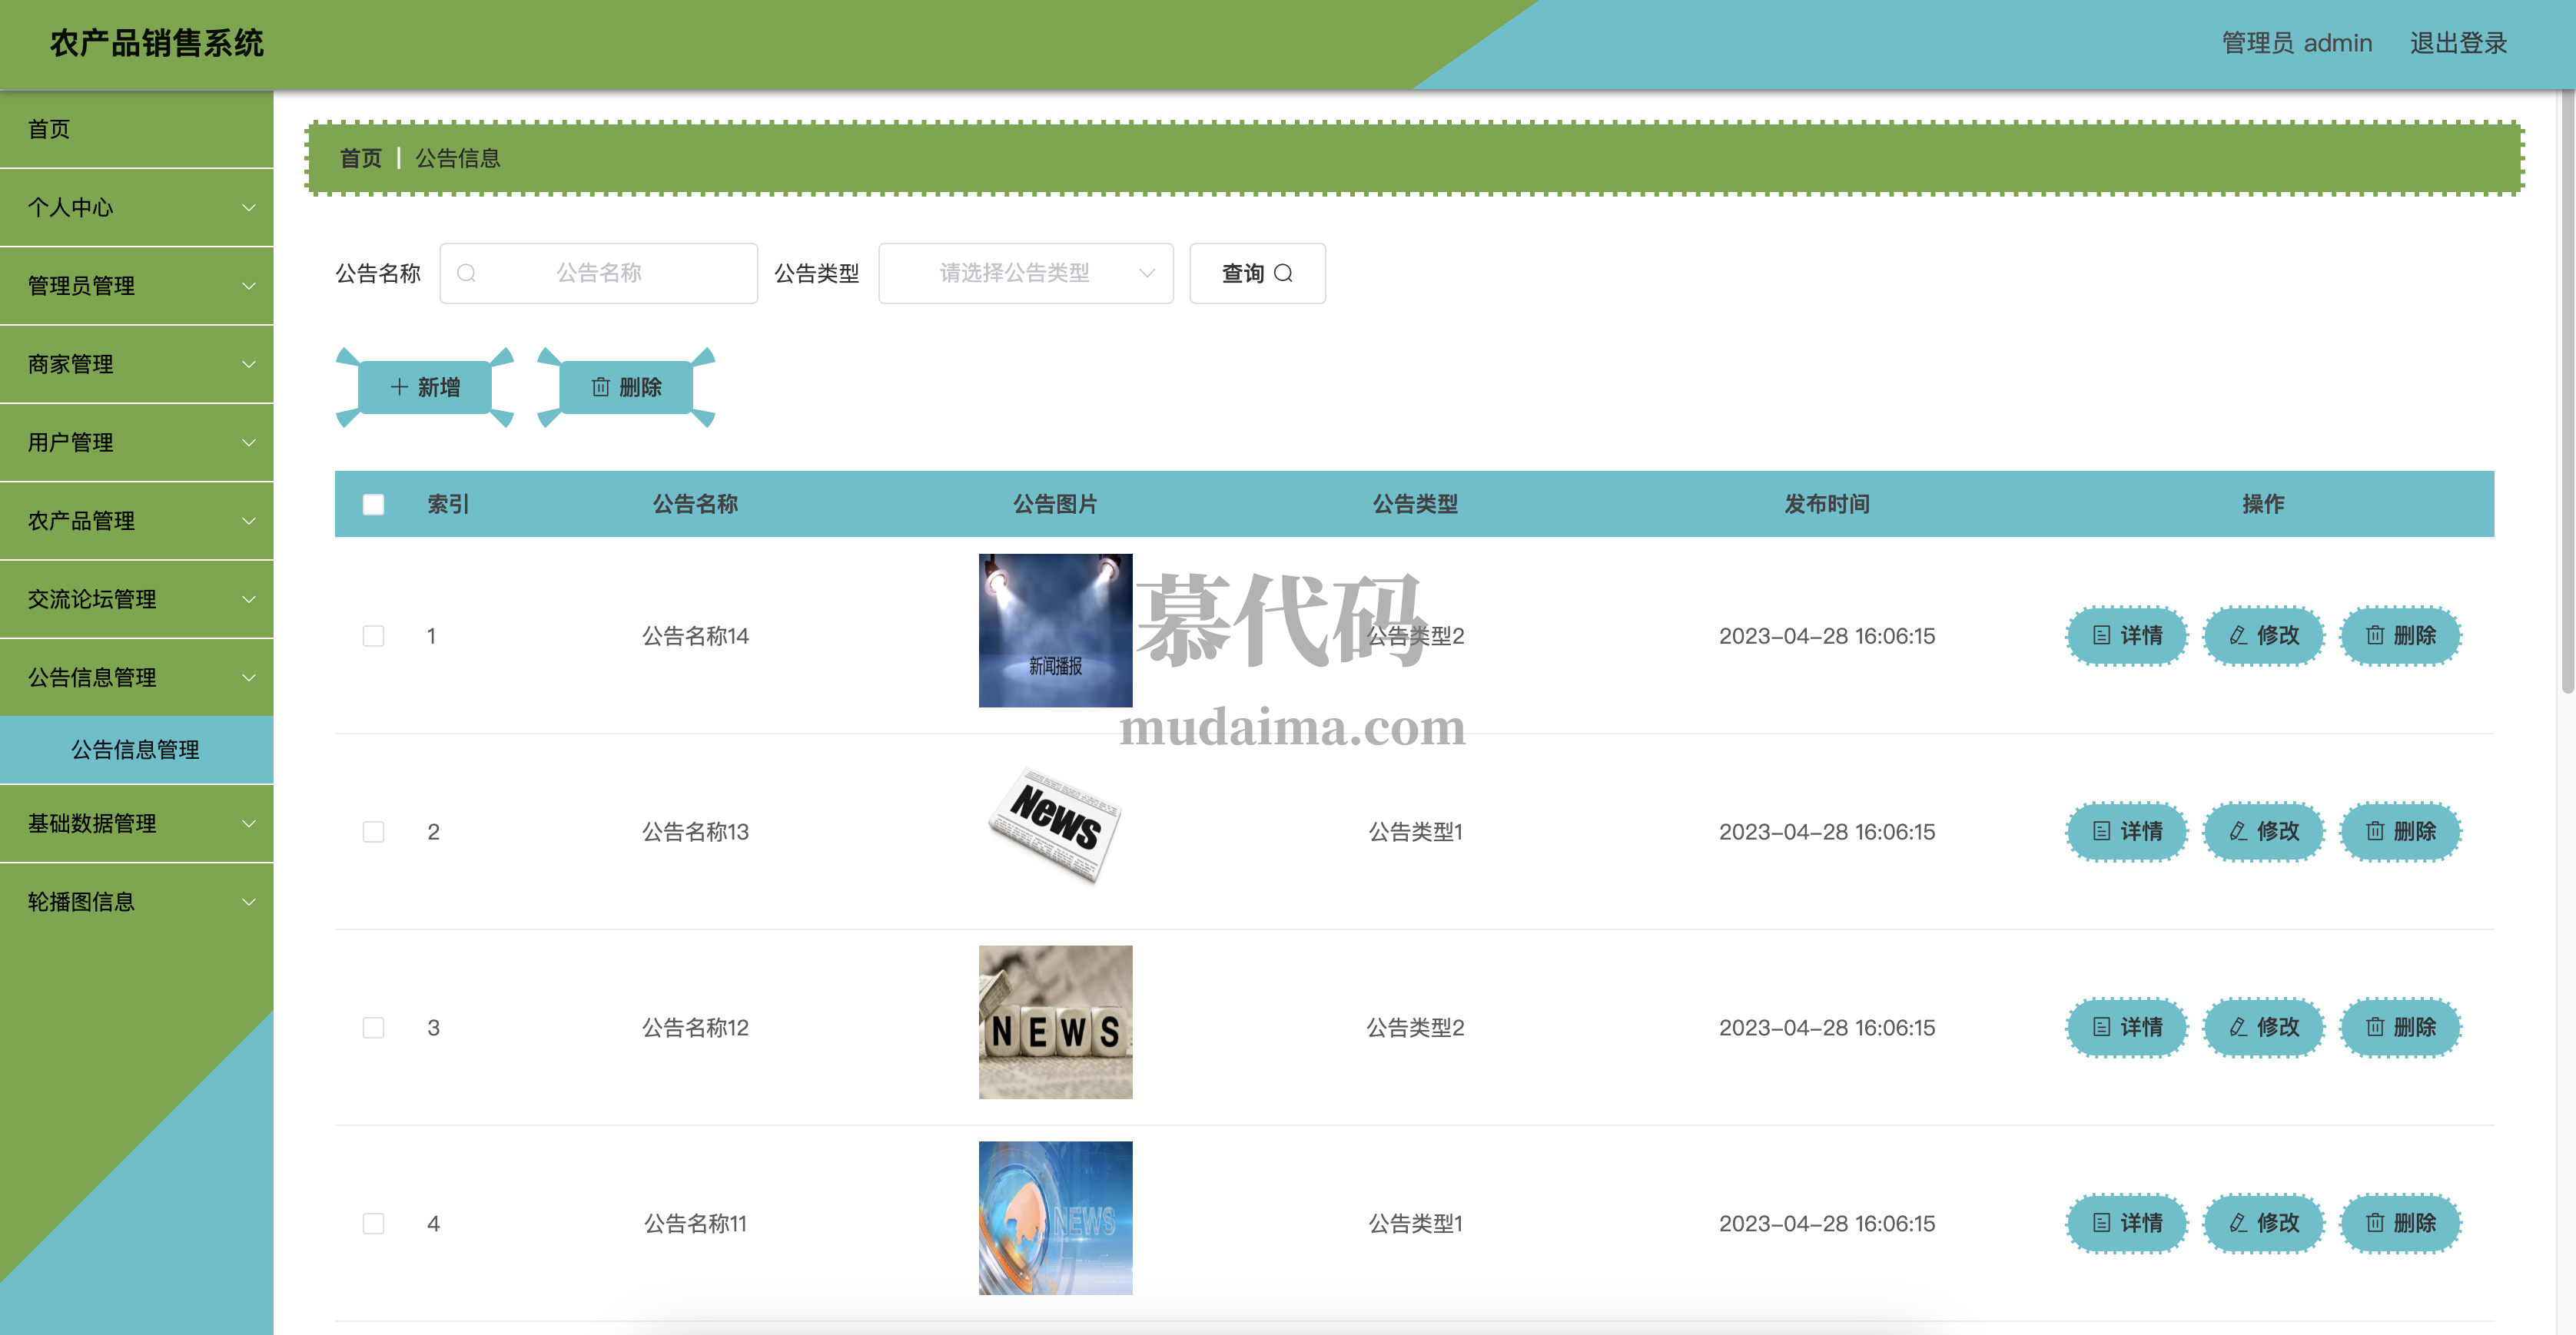This screenshot has height=1335, width=2576.
Task: Click the 删除 trash button for 公告名称12
Action: pyautogui.click(x=2400, y=1027)
